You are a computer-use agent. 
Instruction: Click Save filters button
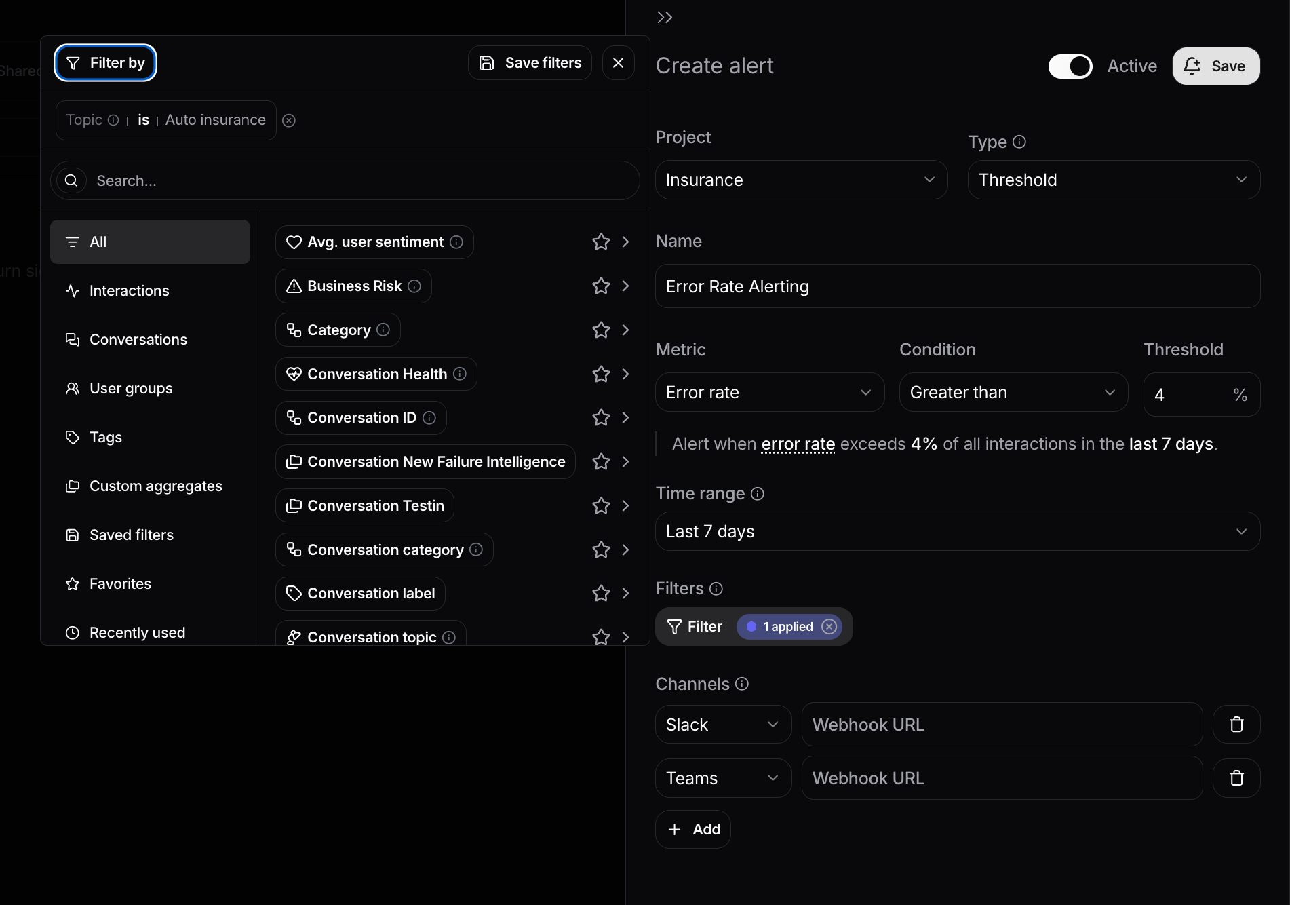(x=530, y=63)
